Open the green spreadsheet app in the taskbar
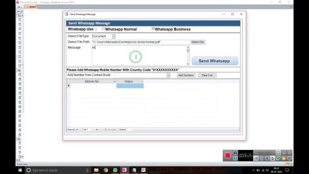The width and height of the screenshot is (309, 174). click(143, 170)
